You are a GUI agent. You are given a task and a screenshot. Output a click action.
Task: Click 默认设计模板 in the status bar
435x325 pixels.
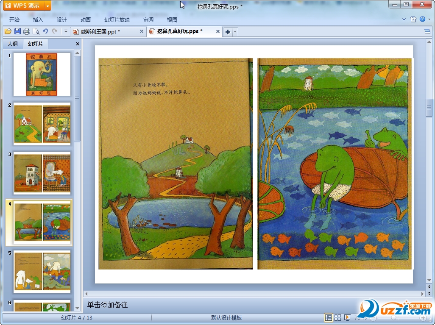(226, 318)
